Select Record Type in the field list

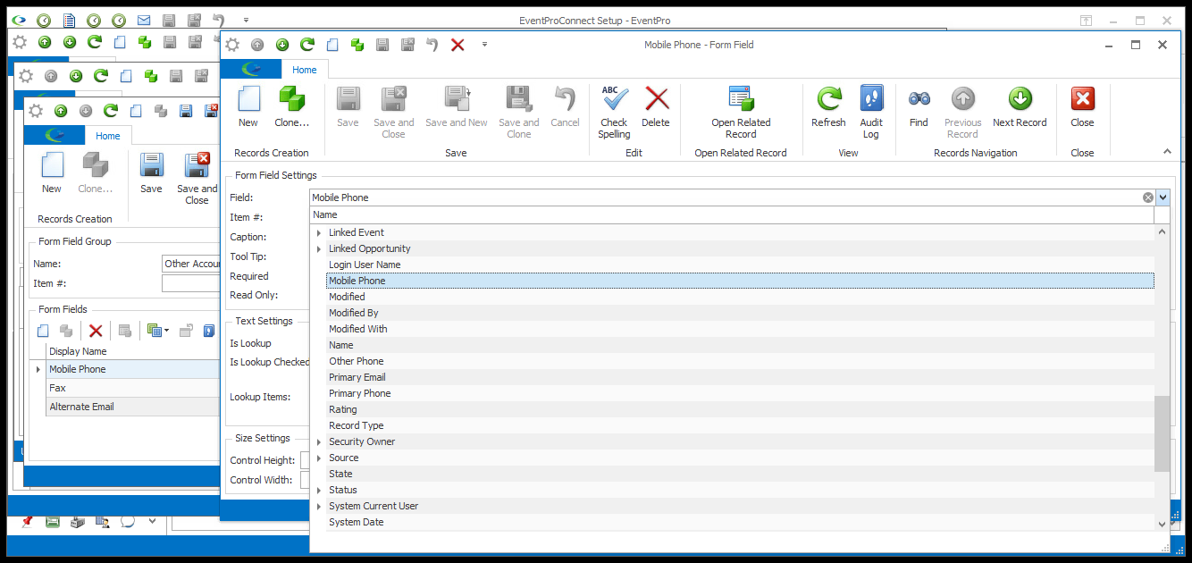coord(740,425)
